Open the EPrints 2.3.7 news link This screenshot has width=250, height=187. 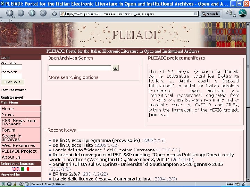click(66, 174)
